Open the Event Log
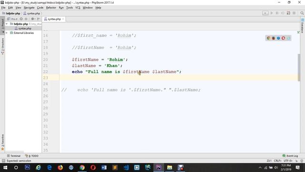Image resolution: width=305 pixels, height=172 pixels. [290, 156]
